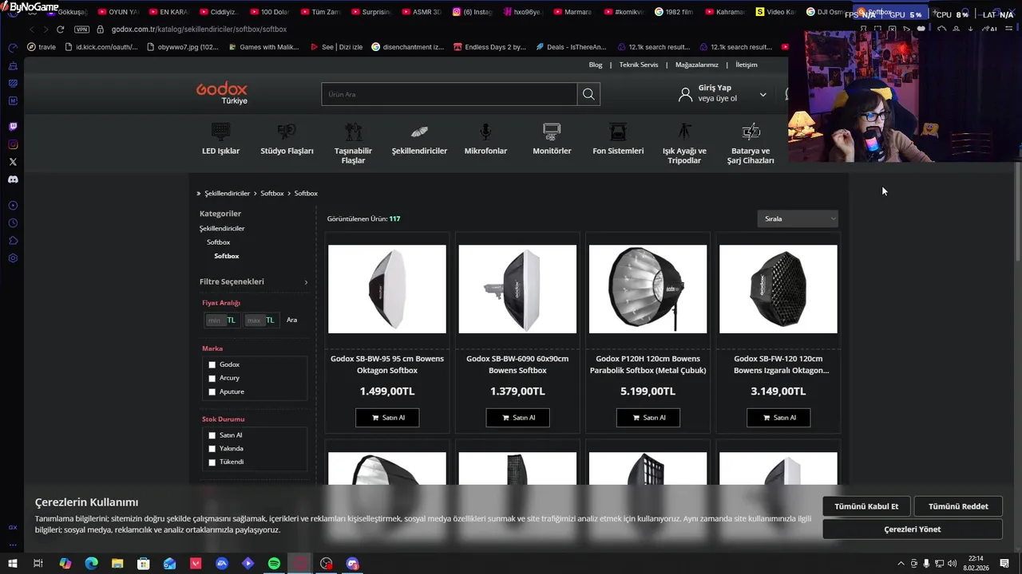Open the Taşınabilir Flaşlar category icon
Viewport: 1022px width, 574px height.
tap(353, 132)
